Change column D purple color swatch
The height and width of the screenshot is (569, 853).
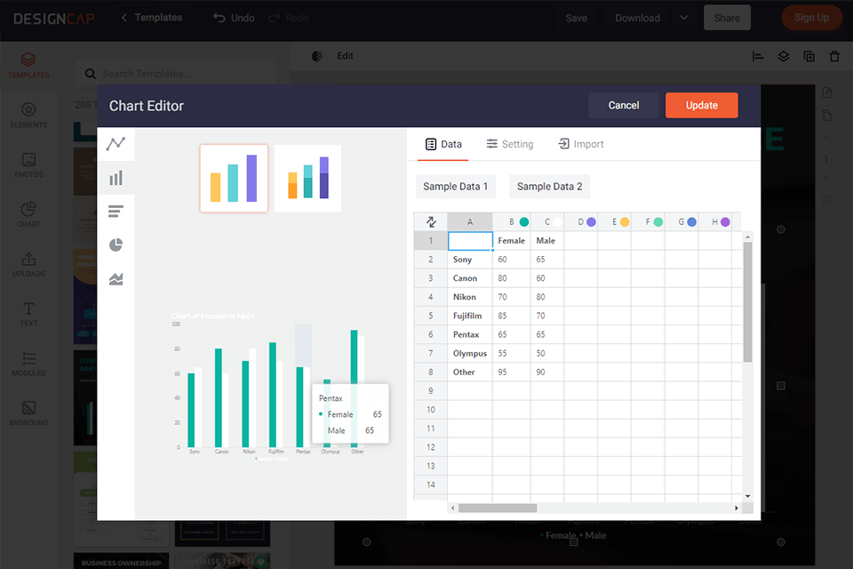(x=592, y=221)
